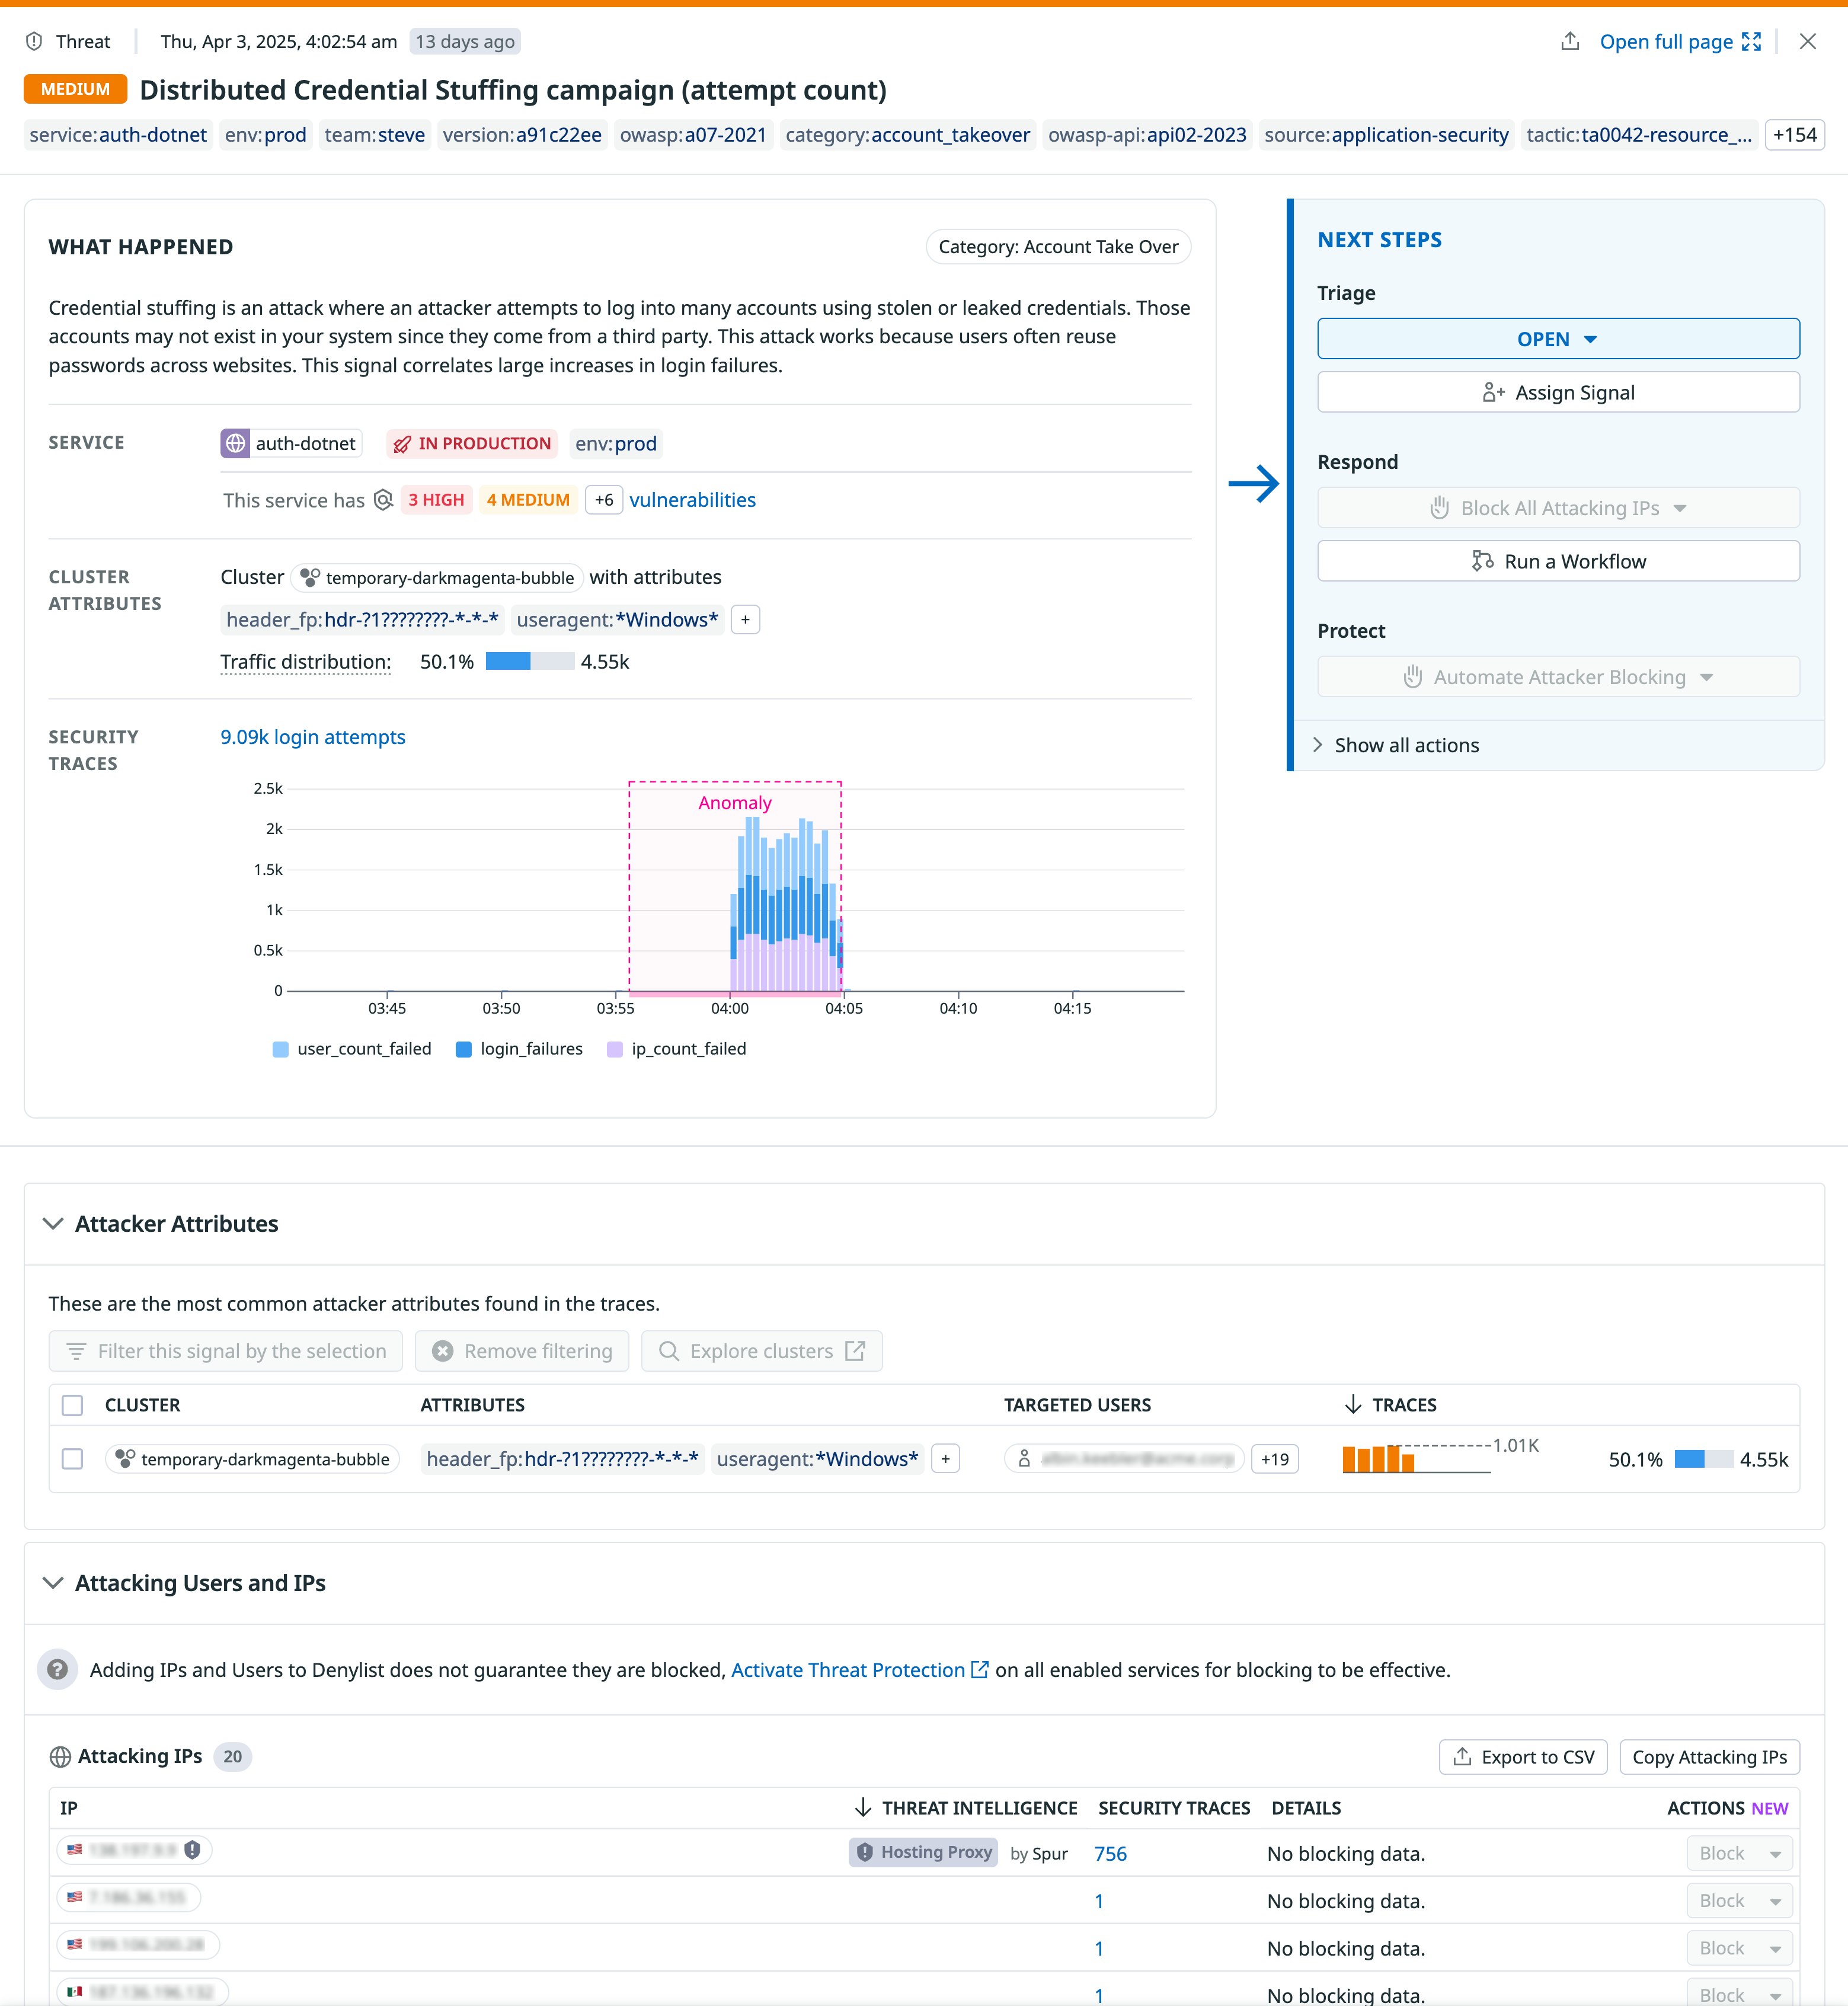
Task: Click Export to CSV button
Action: (x=1523, y=1757)
